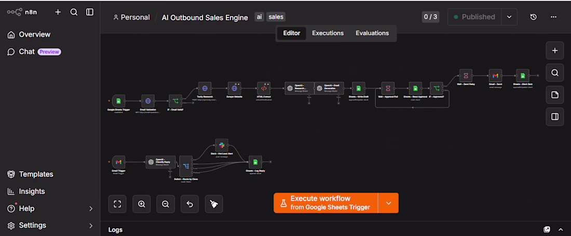Screen dimensions: 571x236
Task: Open the Execute workflow trigger dropdown
Action: 389,203
